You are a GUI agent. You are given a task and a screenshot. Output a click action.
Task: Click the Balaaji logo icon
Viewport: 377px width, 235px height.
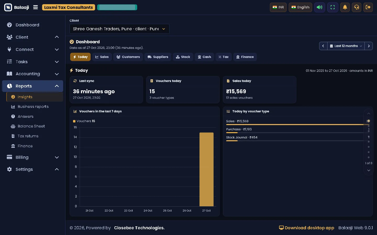[8, 7]
